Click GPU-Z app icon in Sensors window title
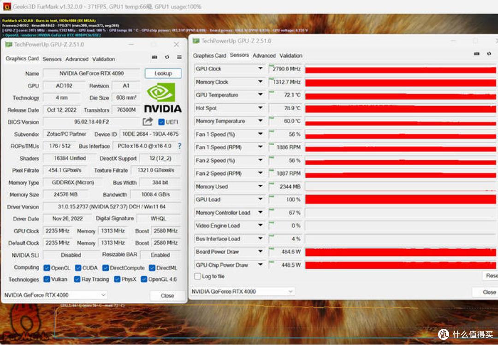 [196, 41]
